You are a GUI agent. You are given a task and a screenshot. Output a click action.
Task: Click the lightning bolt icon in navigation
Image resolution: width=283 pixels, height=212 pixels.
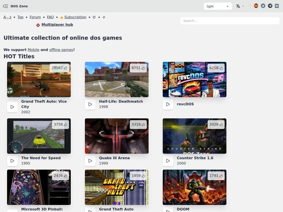pyautogui.click(x=104, y=17)
